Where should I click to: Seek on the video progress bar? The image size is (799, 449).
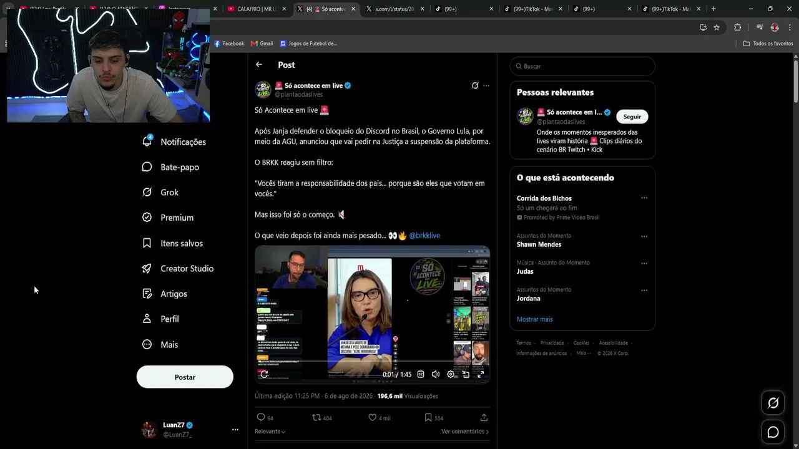[372, 361]
